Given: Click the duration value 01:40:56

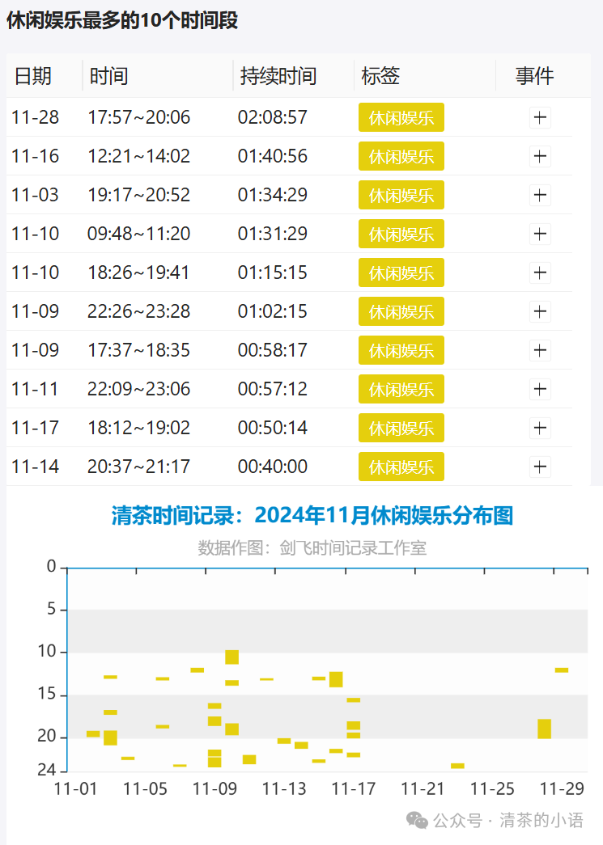Looking at the screenshot, I should point(273,156).
